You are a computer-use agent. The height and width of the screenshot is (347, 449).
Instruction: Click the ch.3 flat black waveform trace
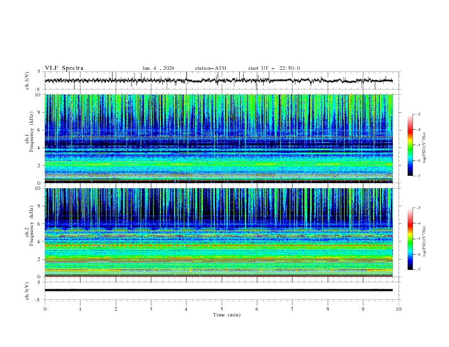click(218, 290)
